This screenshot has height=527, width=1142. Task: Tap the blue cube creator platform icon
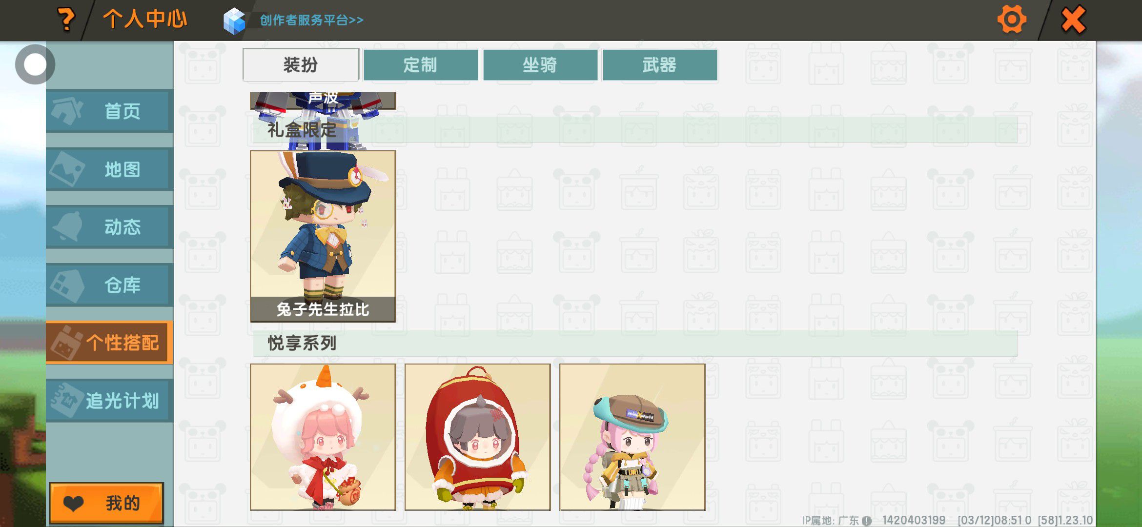tap(234, 21)
